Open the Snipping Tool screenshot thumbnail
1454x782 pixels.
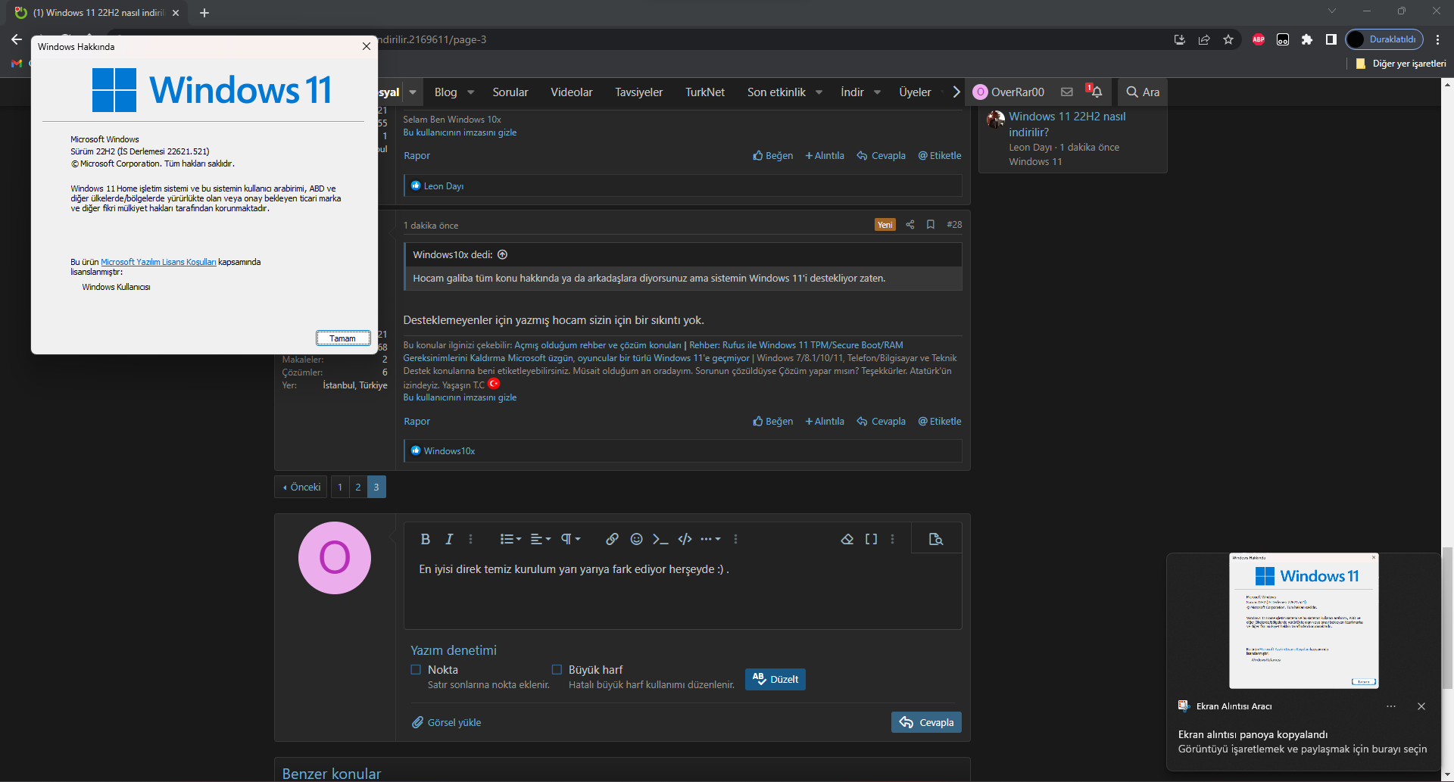pos(1303,621)
